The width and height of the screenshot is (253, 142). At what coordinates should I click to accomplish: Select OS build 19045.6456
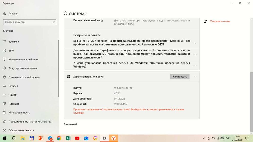pyautogui.click(x=120, y=104)
